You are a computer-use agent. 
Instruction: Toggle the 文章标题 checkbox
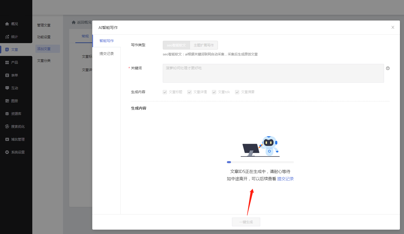coord(165,92)
